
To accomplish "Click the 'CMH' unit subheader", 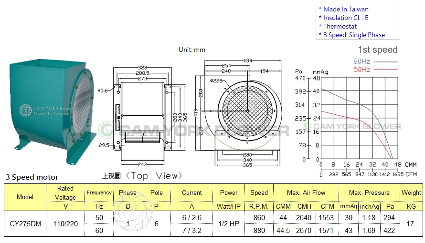I will click(304, 206).
